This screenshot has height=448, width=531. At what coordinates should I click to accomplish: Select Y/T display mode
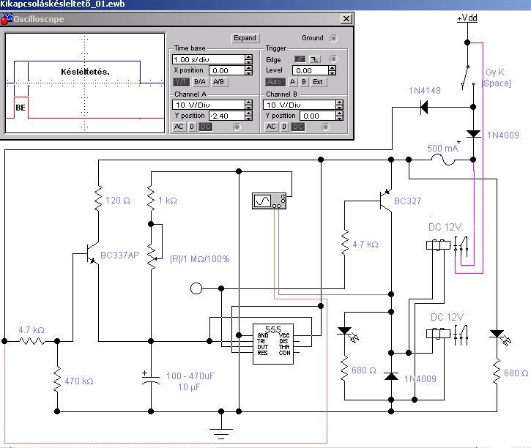click(x=181, y=82)
